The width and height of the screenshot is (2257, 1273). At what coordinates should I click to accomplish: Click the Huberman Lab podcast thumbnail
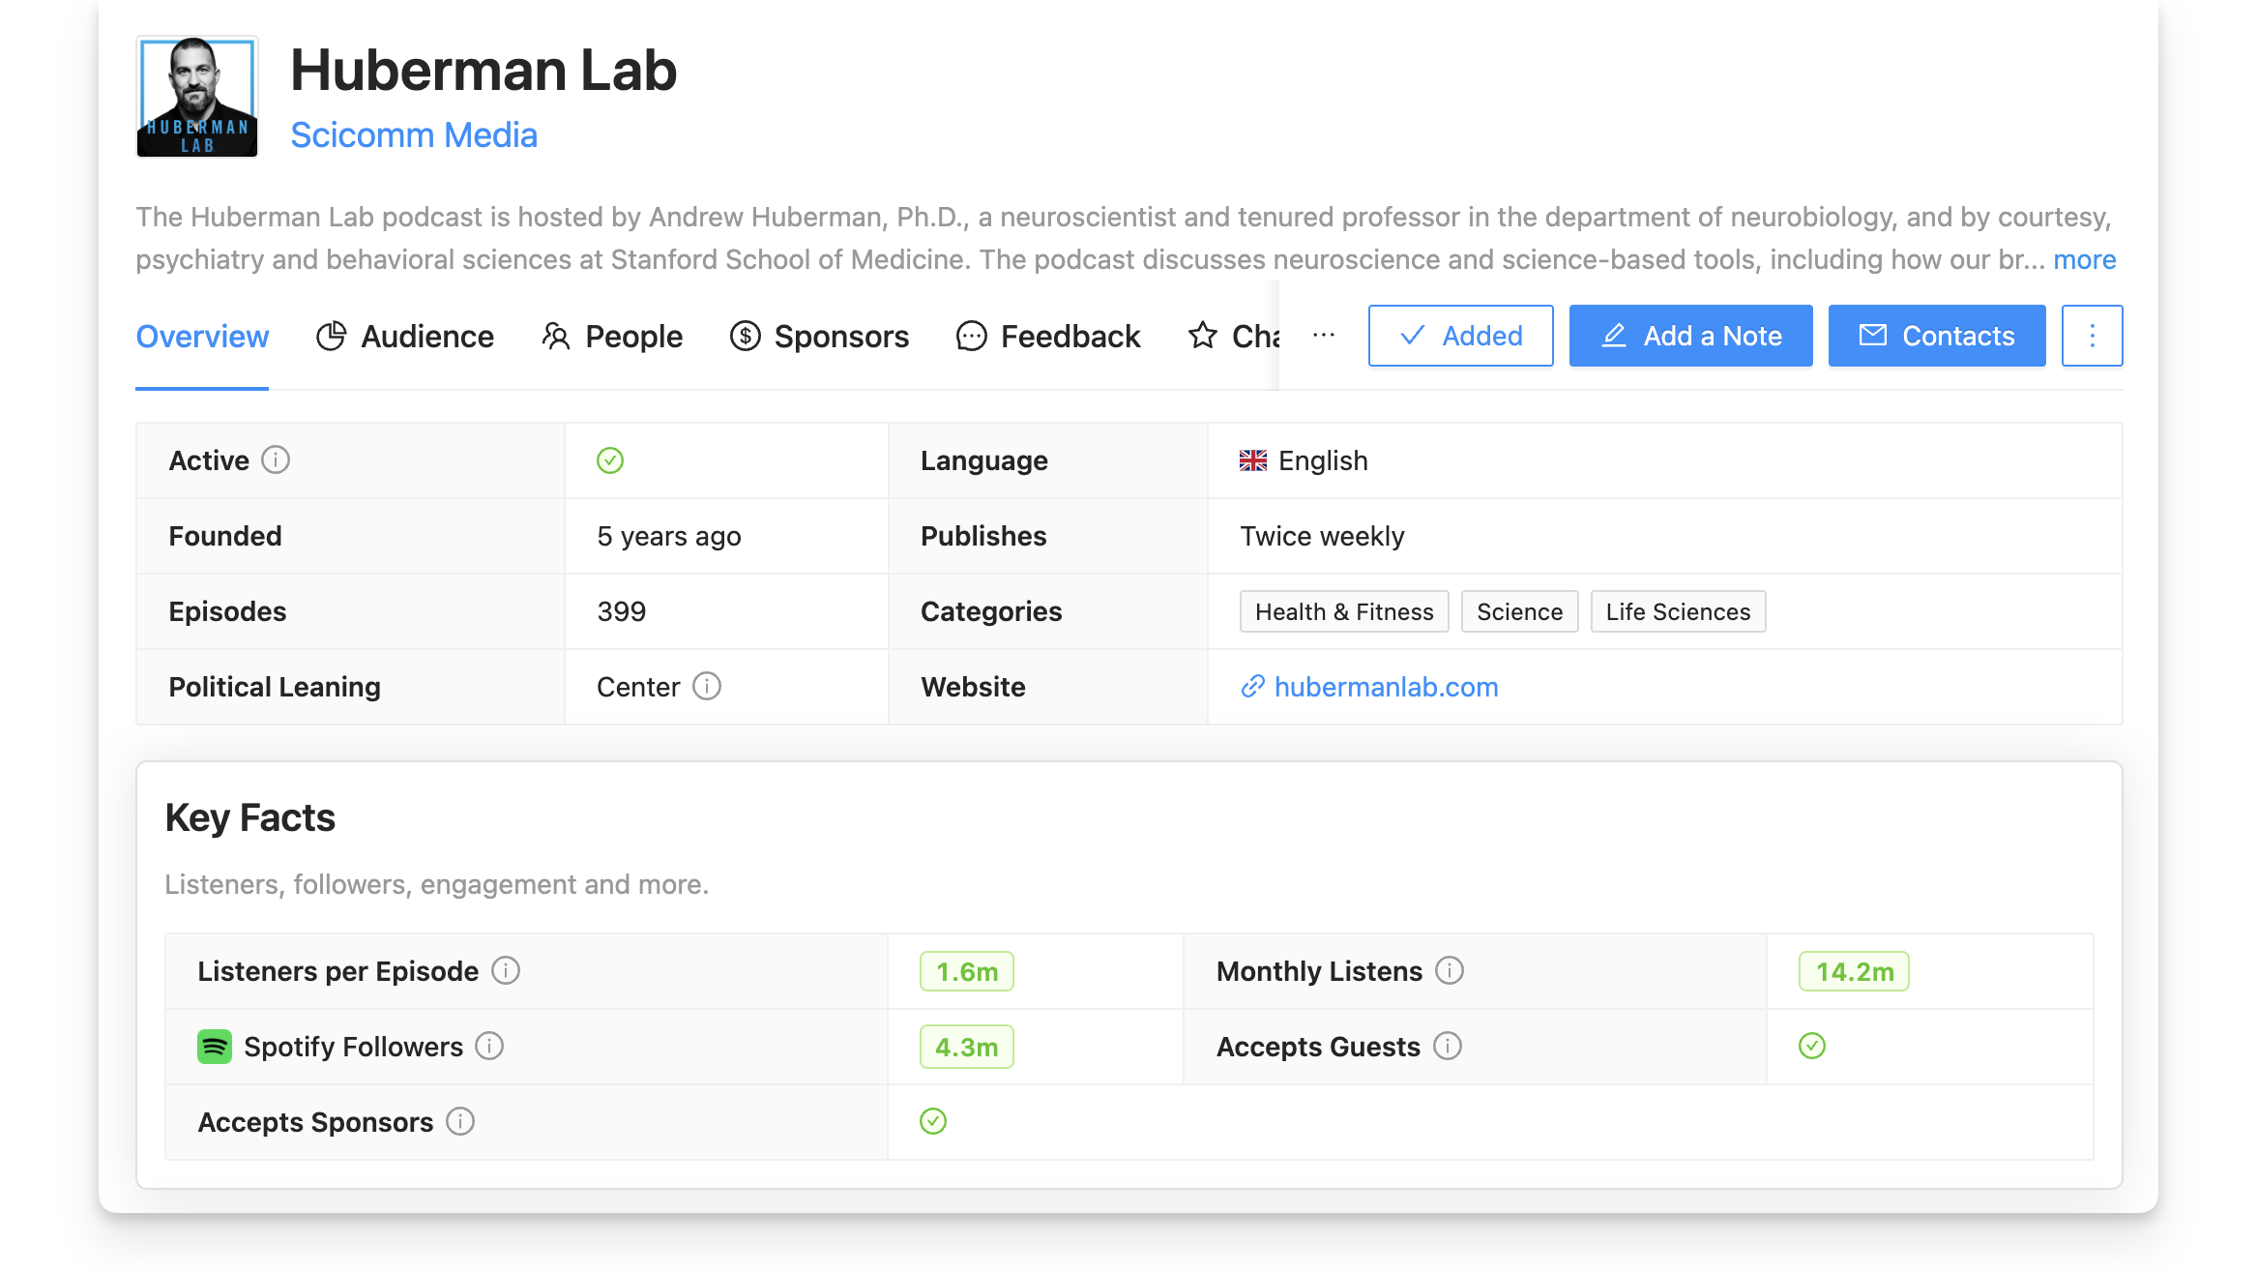(196, 96)
